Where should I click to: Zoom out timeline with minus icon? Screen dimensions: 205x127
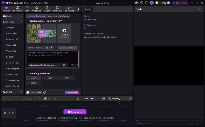110,99
